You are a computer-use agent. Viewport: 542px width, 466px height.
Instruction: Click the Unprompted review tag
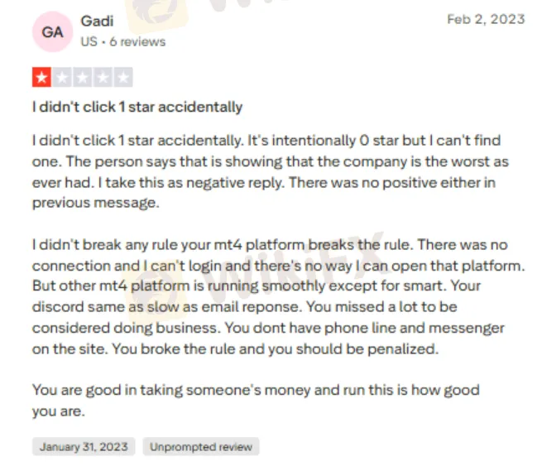coord(200,447)
